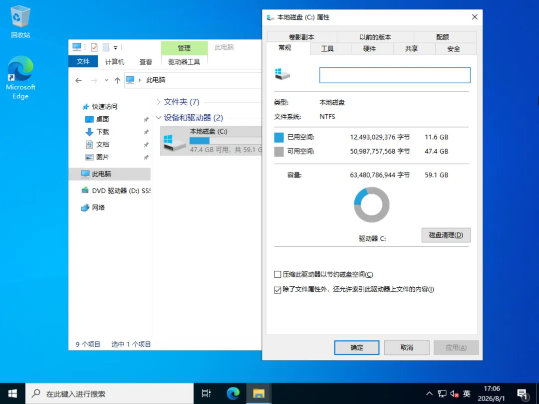This screenshot has height=404, width=539.
Task: Click the properties quick-access toolbar icon
Action: pos(94,47)
